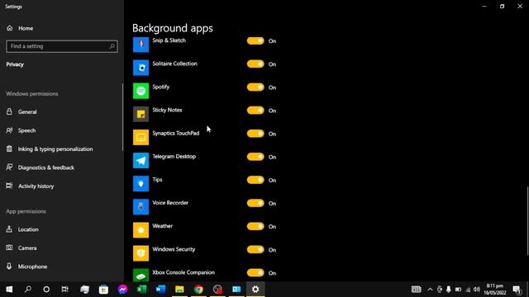Click the Telegram Desktop app icon
Image resolution: width=529 pixels, height=297 pixels.
pos(141,161)
